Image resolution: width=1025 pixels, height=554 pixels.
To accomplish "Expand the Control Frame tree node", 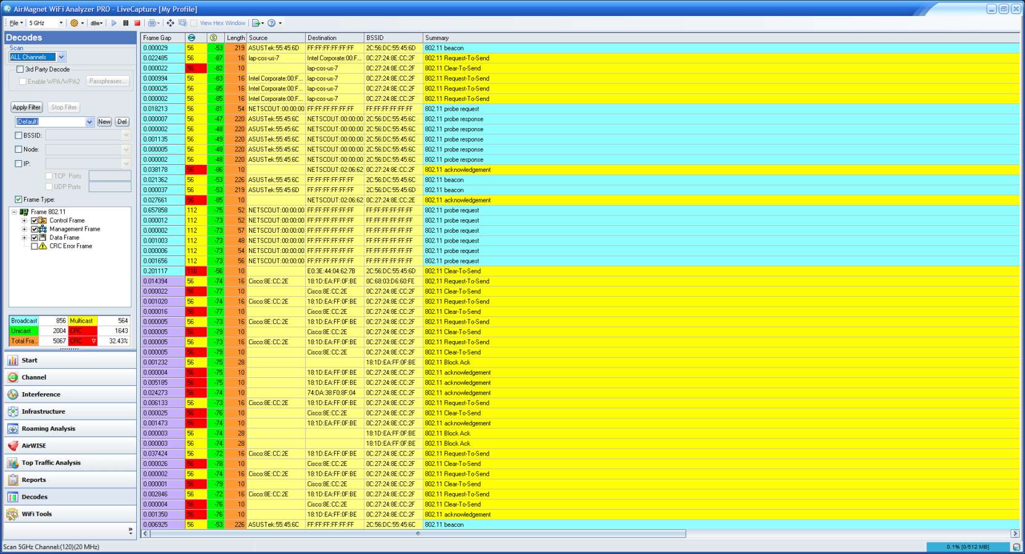I will pyautogui.click(x=24, y=220).
